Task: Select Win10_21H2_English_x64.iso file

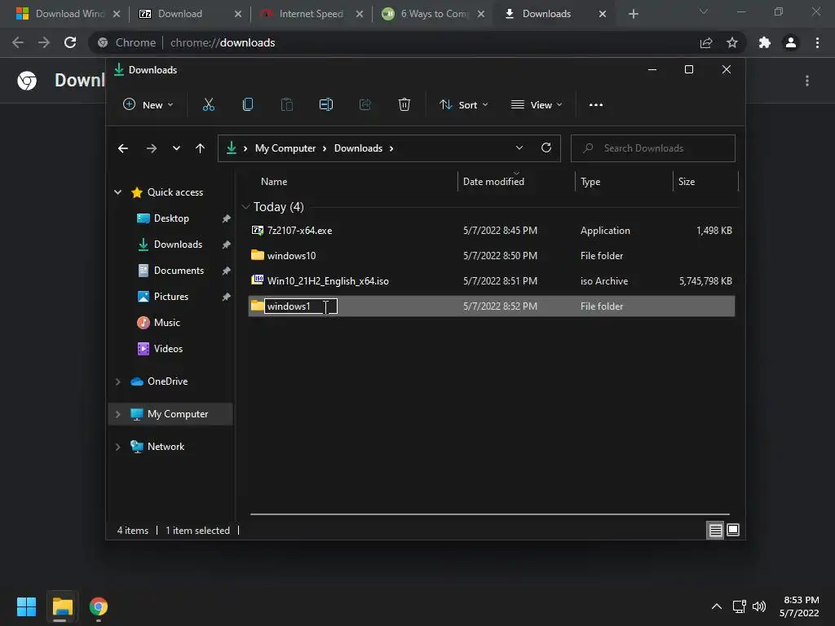Action: tap(492, 281)
